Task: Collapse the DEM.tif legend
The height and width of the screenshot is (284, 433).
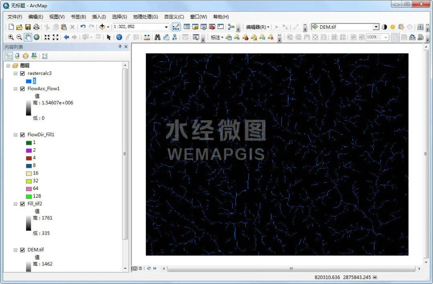Action: (16, 250)
